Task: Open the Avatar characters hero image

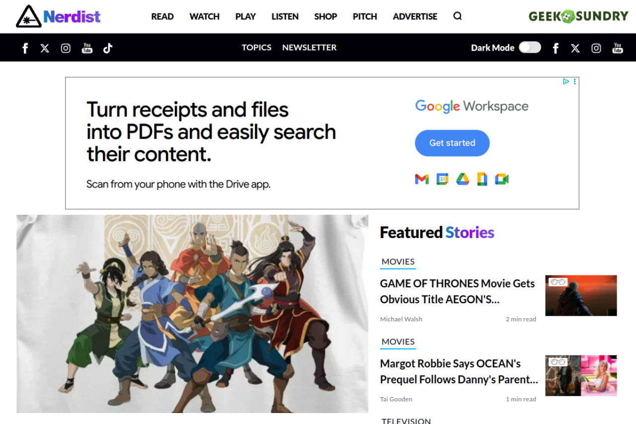Action: [x=192, y=314]
